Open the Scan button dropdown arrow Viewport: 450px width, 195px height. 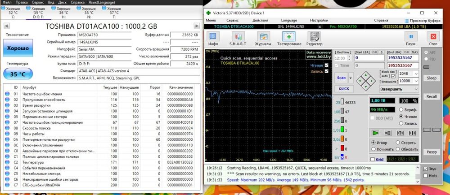click(x=351, y=78)
